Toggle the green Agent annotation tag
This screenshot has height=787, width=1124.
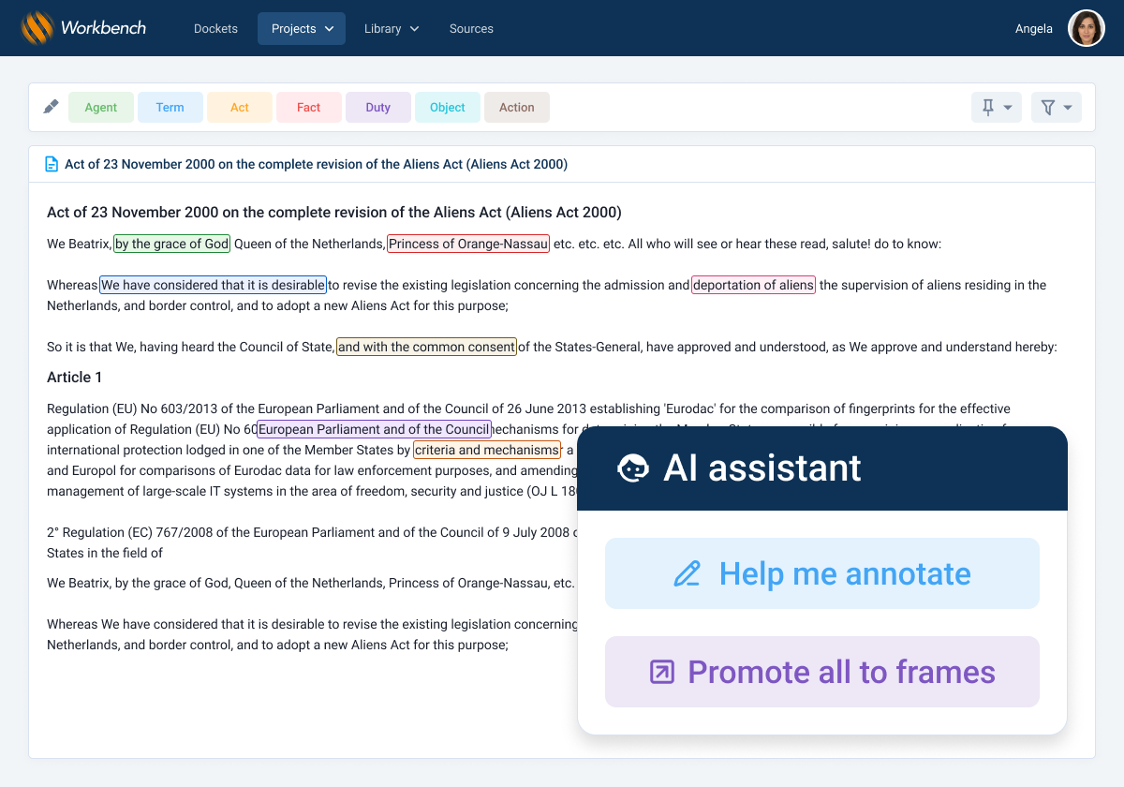pos(101,108)
